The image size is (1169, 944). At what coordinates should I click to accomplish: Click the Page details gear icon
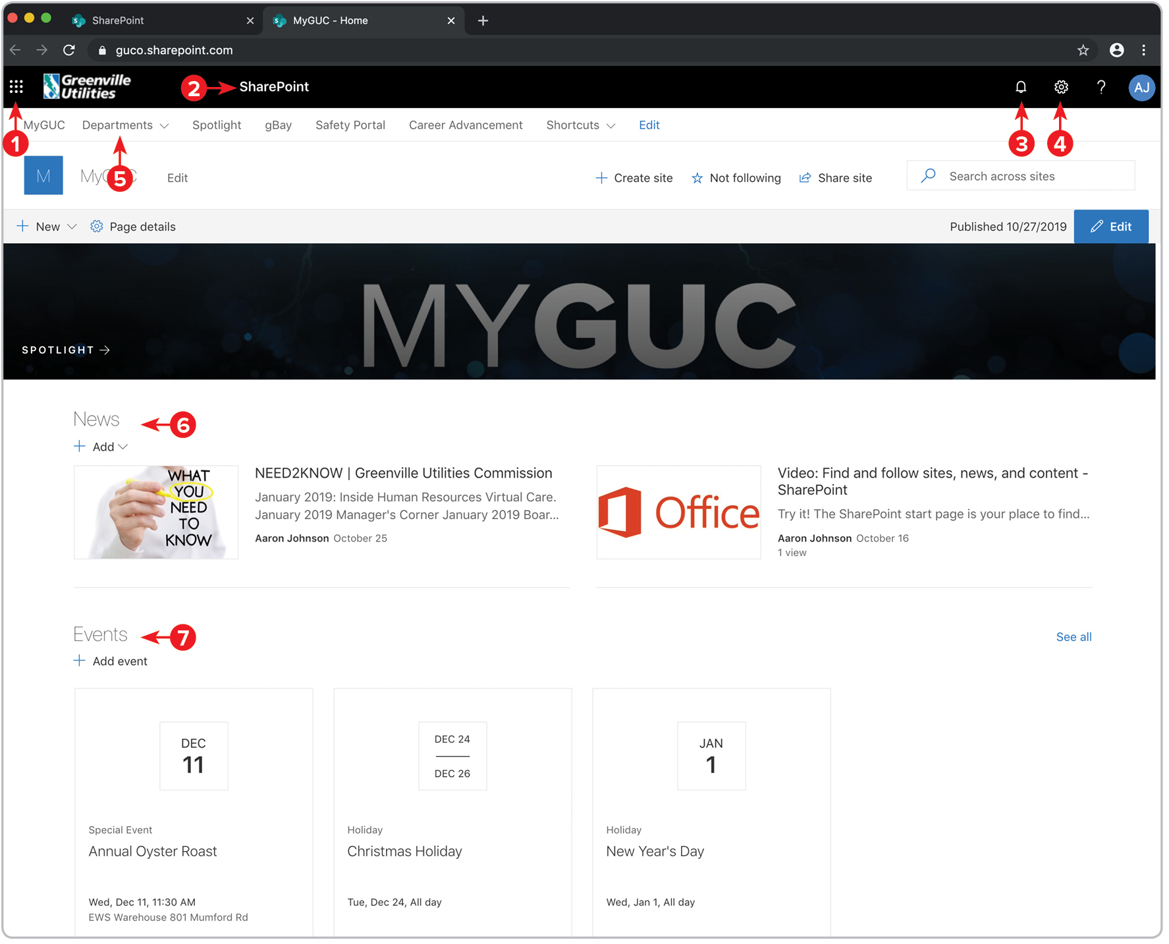97,227
